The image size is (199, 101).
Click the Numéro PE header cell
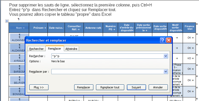111,28
